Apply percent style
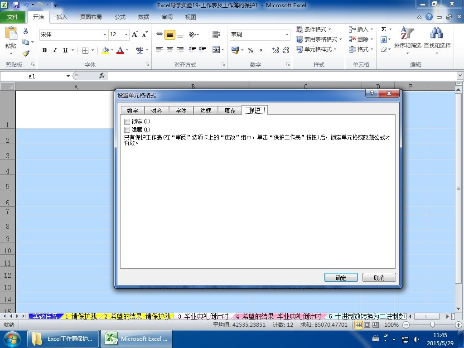464x348 pixels. coord(250,50)
